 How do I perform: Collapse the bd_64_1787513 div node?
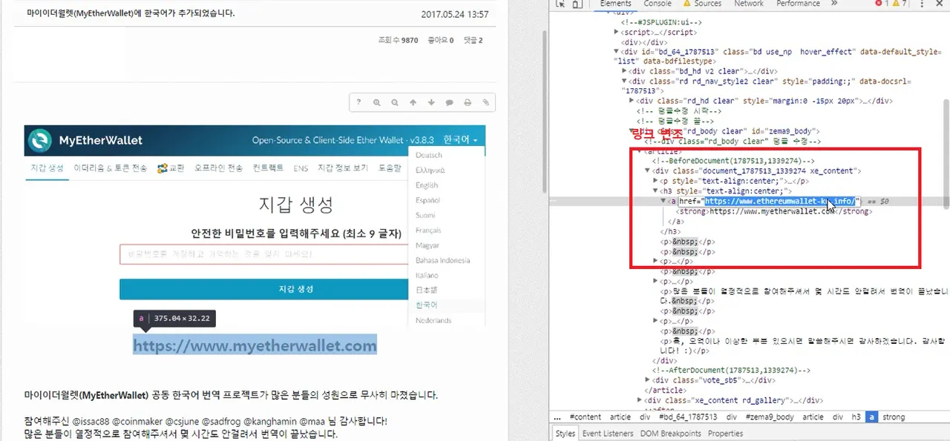617,52
